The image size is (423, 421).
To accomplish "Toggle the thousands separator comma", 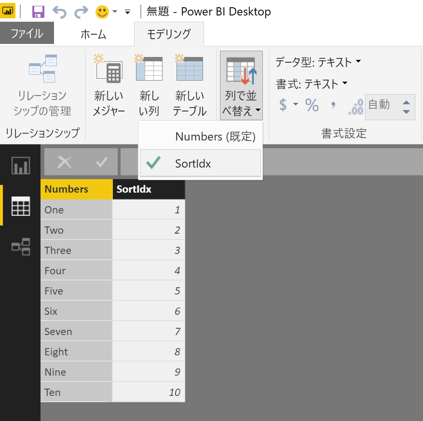I will click(333, 105).
